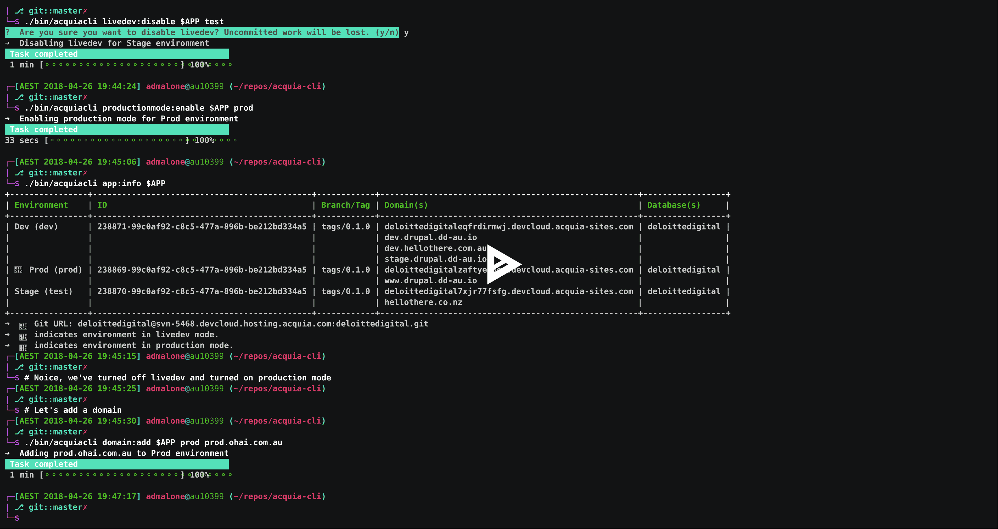Click the icon before 'indicates environment in production mode'
Screen dimensions: 998x529
[23, 348]
